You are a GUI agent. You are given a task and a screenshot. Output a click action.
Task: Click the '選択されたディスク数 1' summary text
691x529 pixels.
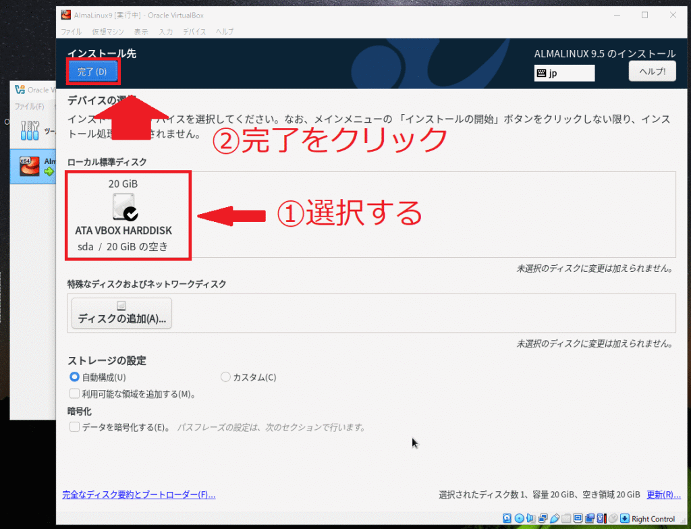point(482,495)
